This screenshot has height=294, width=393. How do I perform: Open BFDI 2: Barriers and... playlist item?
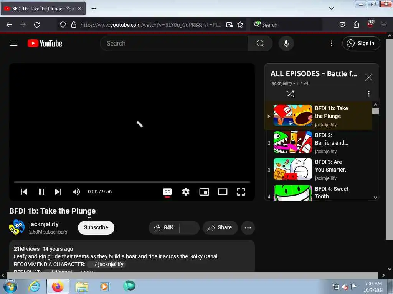319,142
